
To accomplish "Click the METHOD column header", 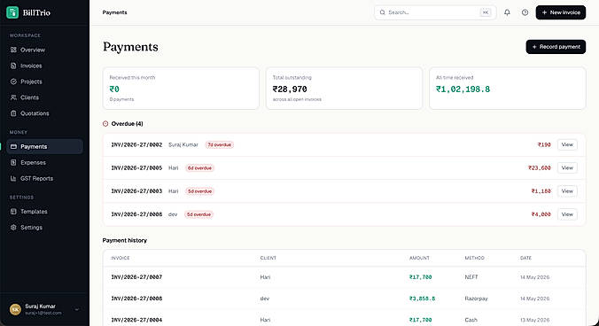I will click(474, 258).
